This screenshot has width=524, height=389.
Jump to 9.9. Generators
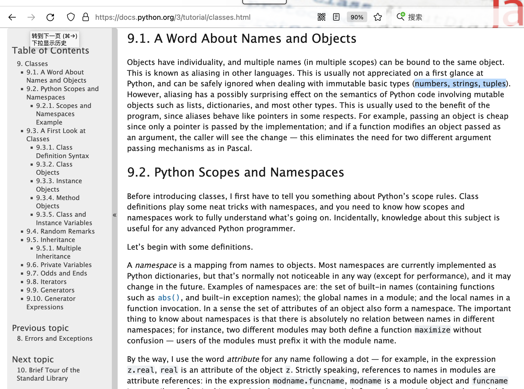(50, 290)
